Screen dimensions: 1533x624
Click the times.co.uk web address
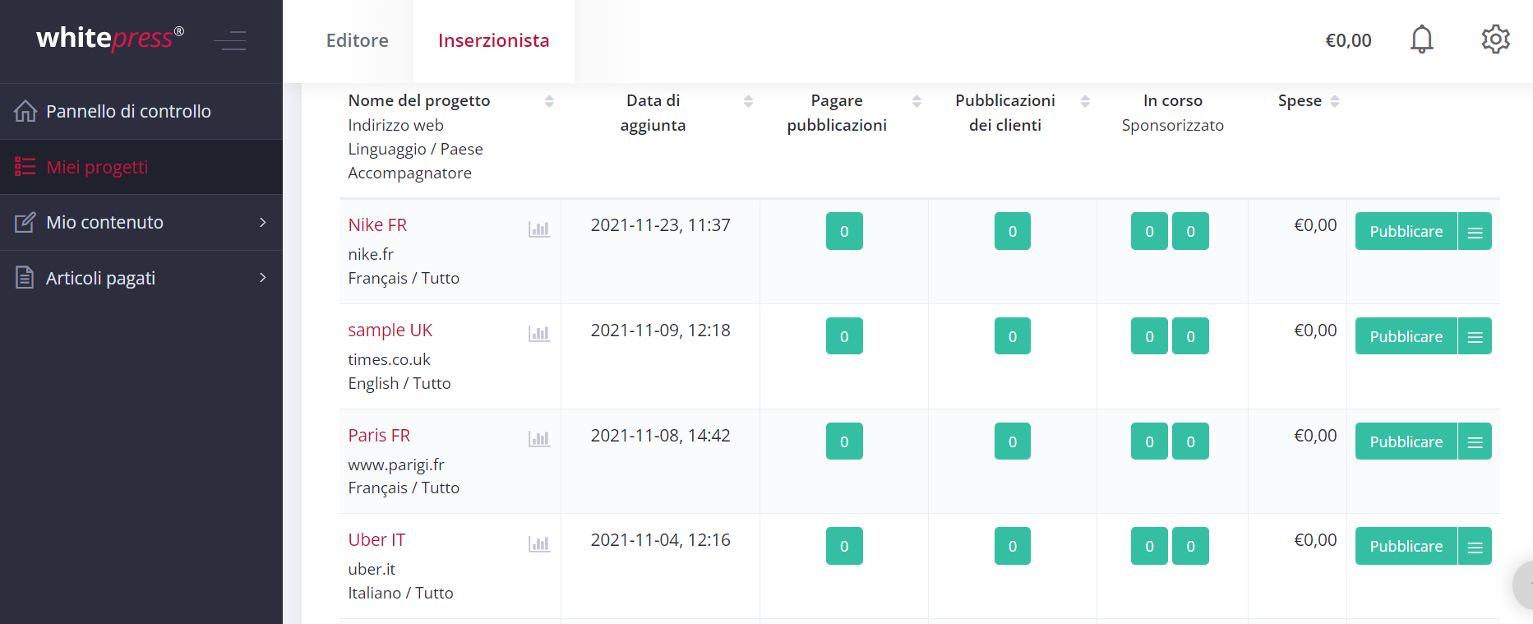coord(389,359)
